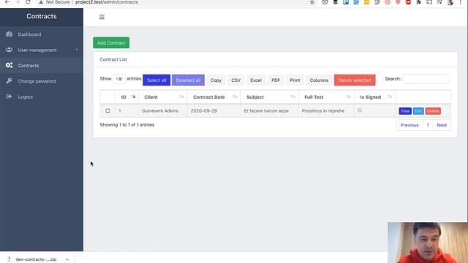Click the browser profile avatar
468x263 pixels.
click(450, 2)
